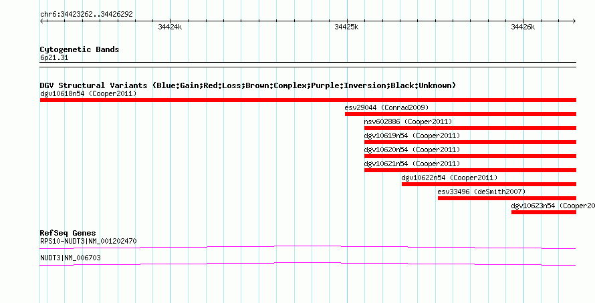Click the nsv602886 red variant bar
595x303 pixels.
[x=470, y=128]
